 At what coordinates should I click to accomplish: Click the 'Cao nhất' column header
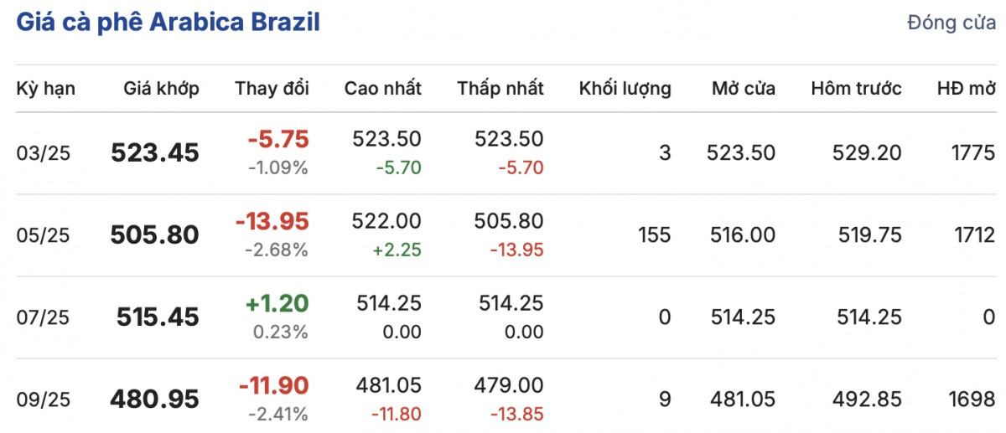[x=383, y=88]
